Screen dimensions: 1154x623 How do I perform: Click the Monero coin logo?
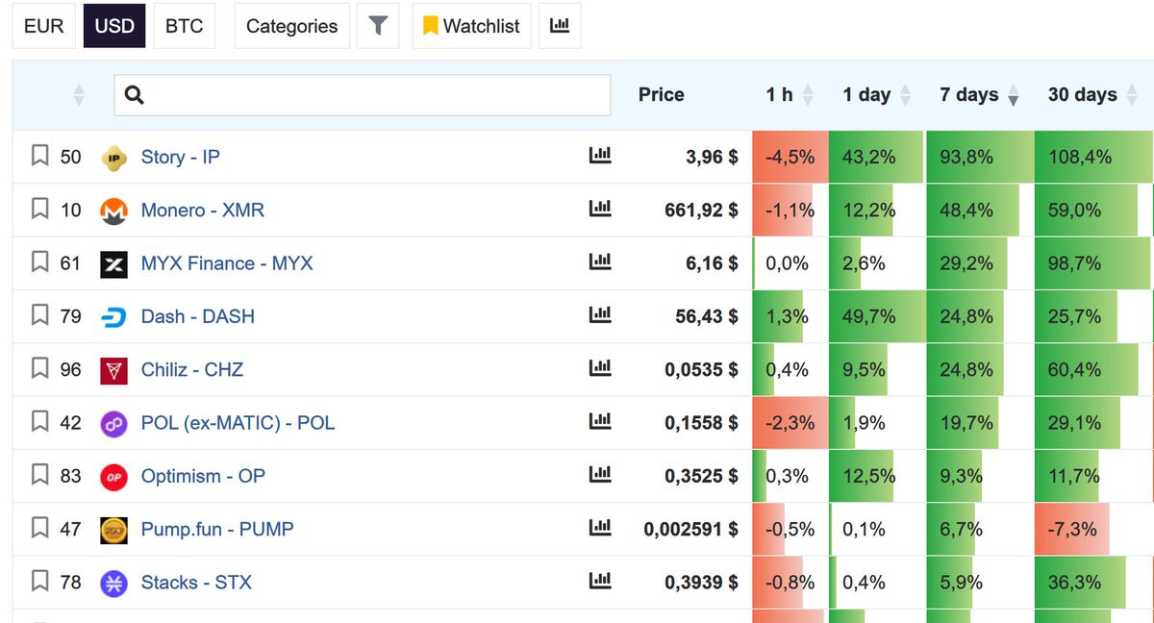click(x=114, y=212)
